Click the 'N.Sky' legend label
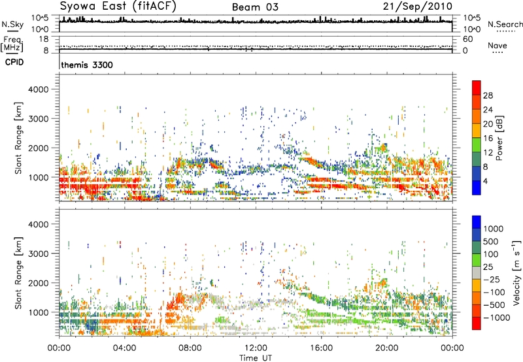 [12, 25]
